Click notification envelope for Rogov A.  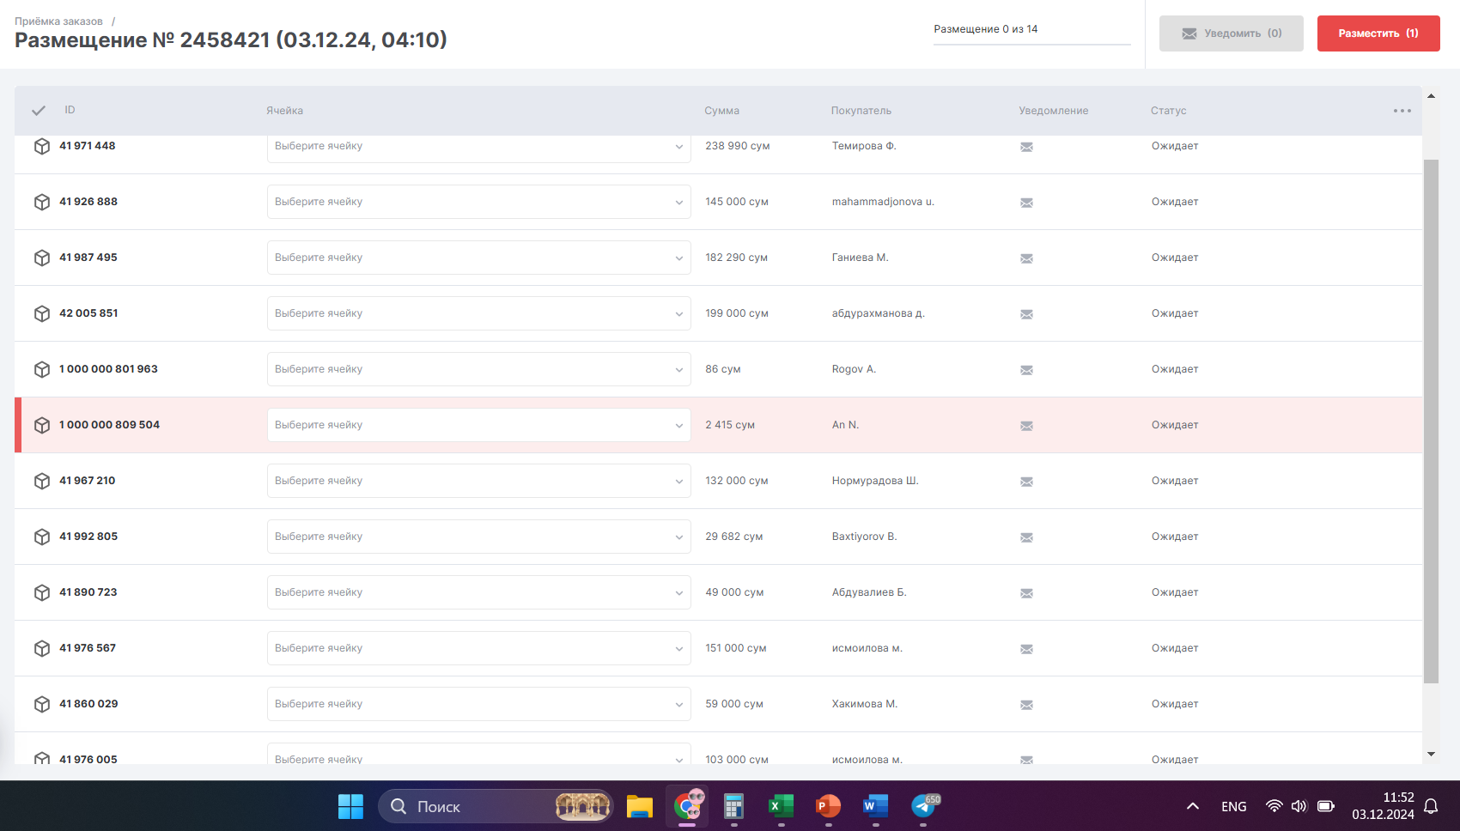tap(1026, 370)
